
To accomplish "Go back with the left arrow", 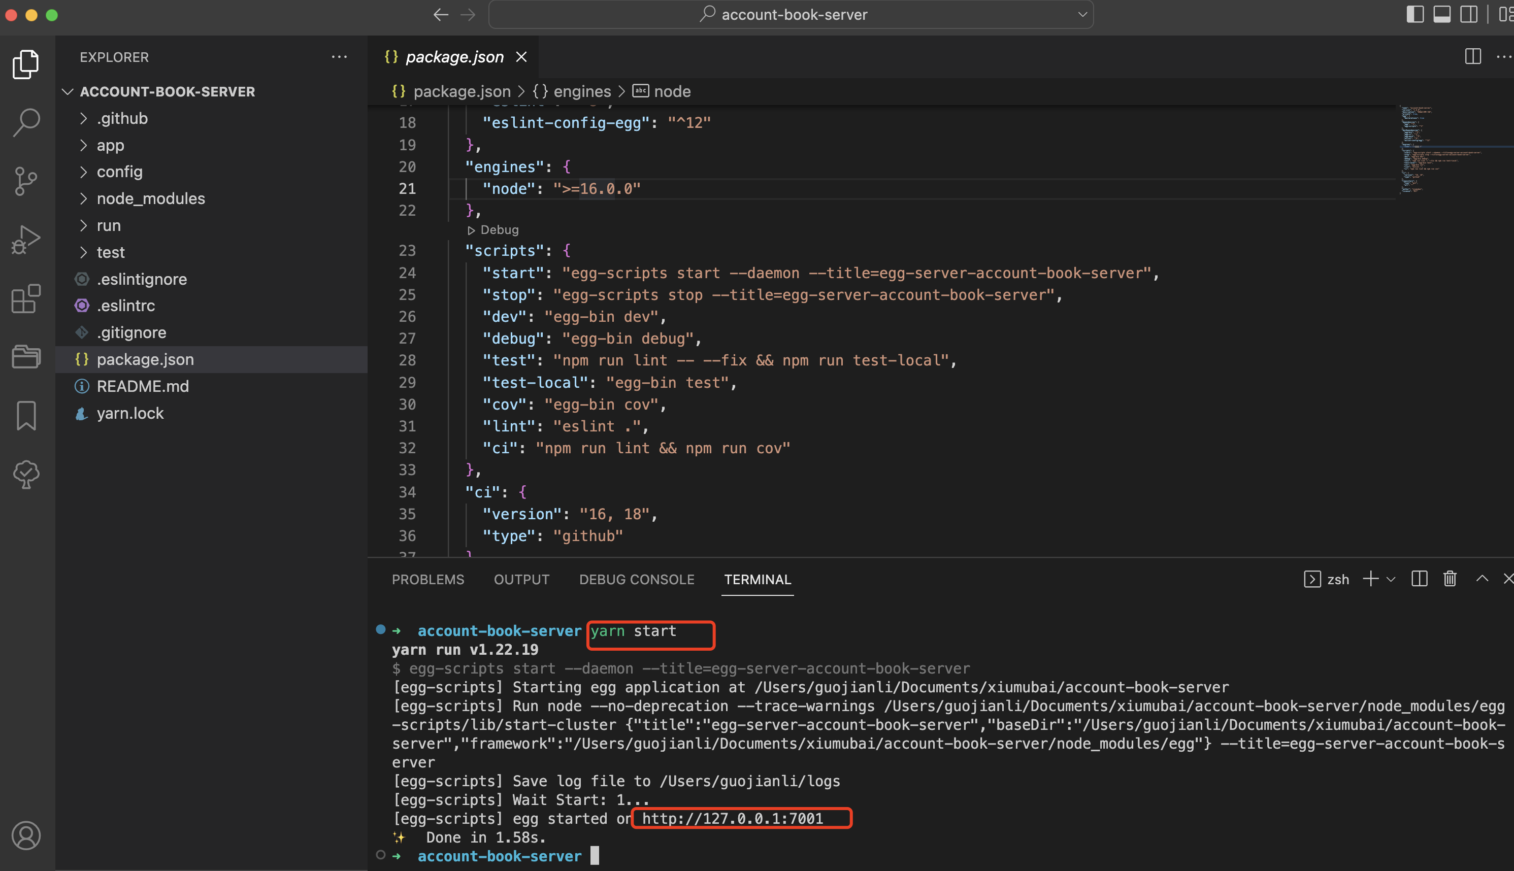I will point(441,14).
